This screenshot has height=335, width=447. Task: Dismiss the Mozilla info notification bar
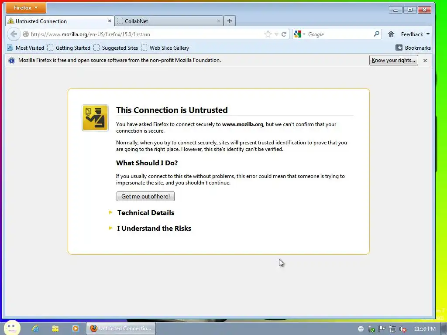pyautogui.click(x=425, y=60)
